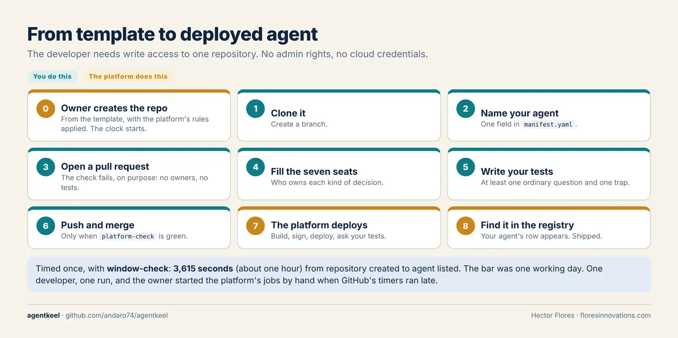Image resolution: width=678 pixels, height=338 pixels.
Task: Click the 'Owner creates the repo' card title
Action: pyautogui.click(x=114, y=108)
